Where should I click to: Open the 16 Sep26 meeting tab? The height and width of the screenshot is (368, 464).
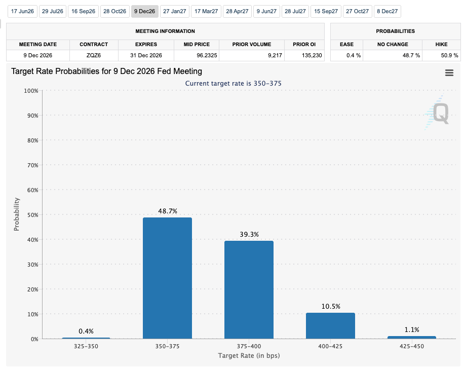click(x=83, y=11)
